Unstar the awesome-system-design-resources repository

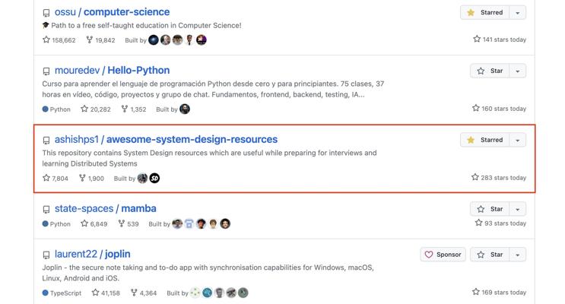[484, 140]
